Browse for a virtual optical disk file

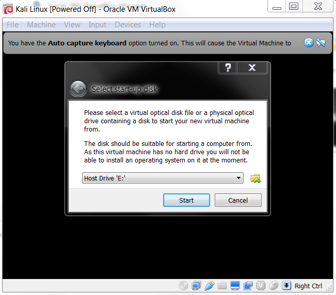pyautogui.click(x=255, y=178)
